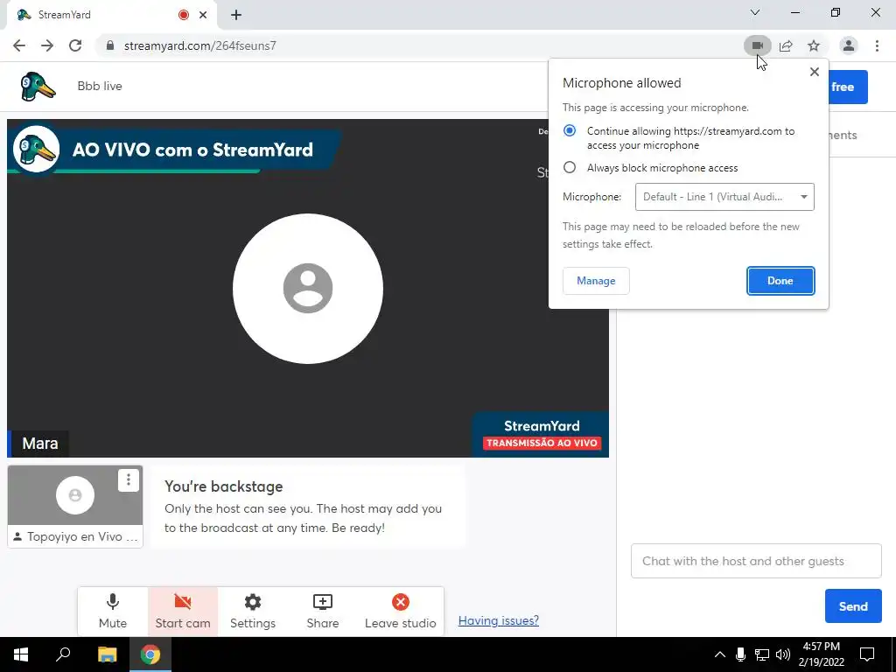Click the recording indicator on the tab

pos(184,15)
